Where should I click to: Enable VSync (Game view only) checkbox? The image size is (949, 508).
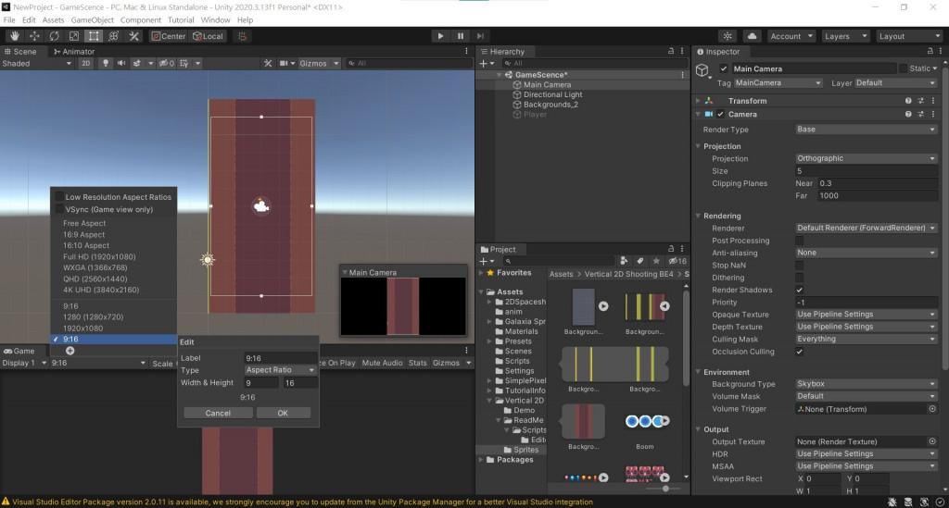59,209
